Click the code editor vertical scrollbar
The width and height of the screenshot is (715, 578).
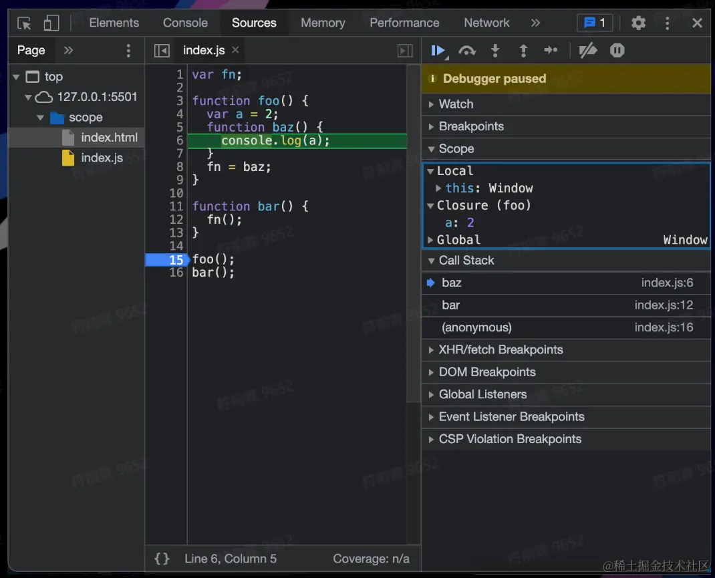pos(414,234)
